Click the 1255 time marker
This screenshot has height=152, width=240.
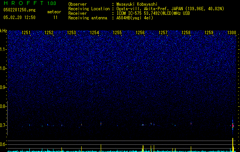117,33
